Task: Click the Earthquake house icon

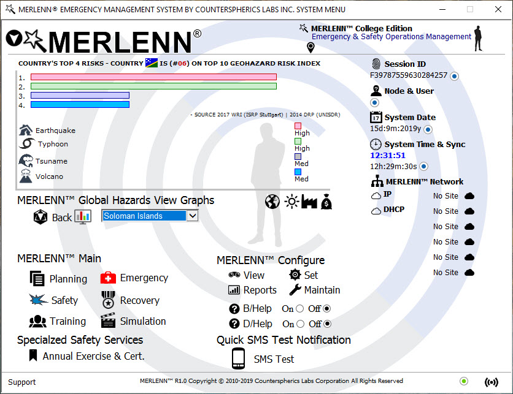Action: 26,130
